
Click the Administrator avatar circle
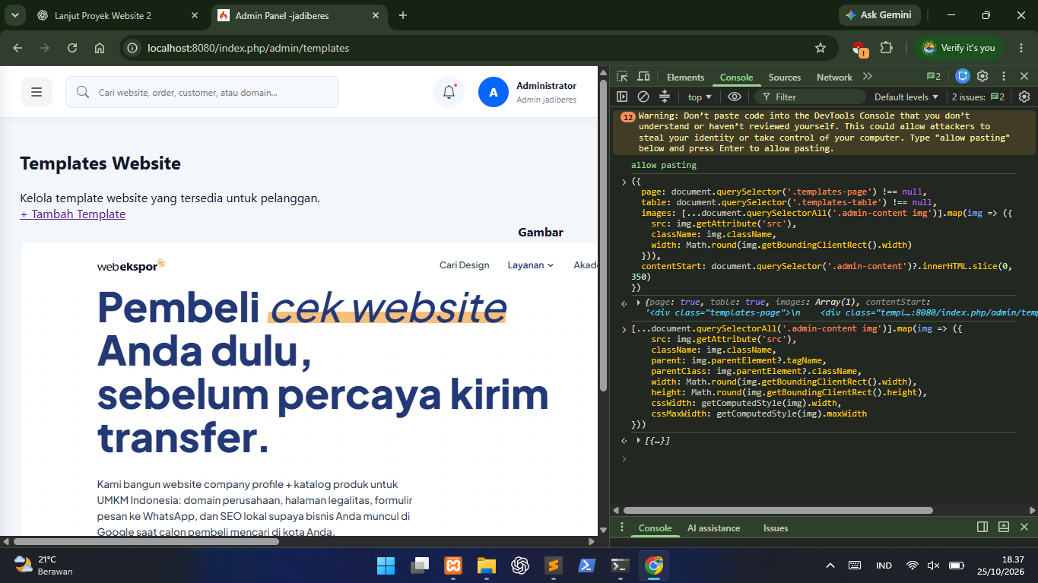point(494,92)
